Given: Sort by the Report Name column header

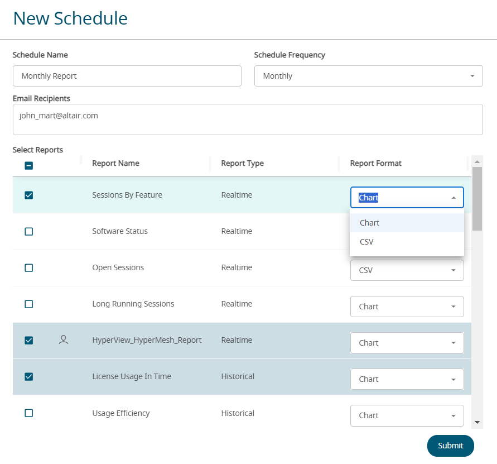Looking at the screenshot, I should click(115, 163).
